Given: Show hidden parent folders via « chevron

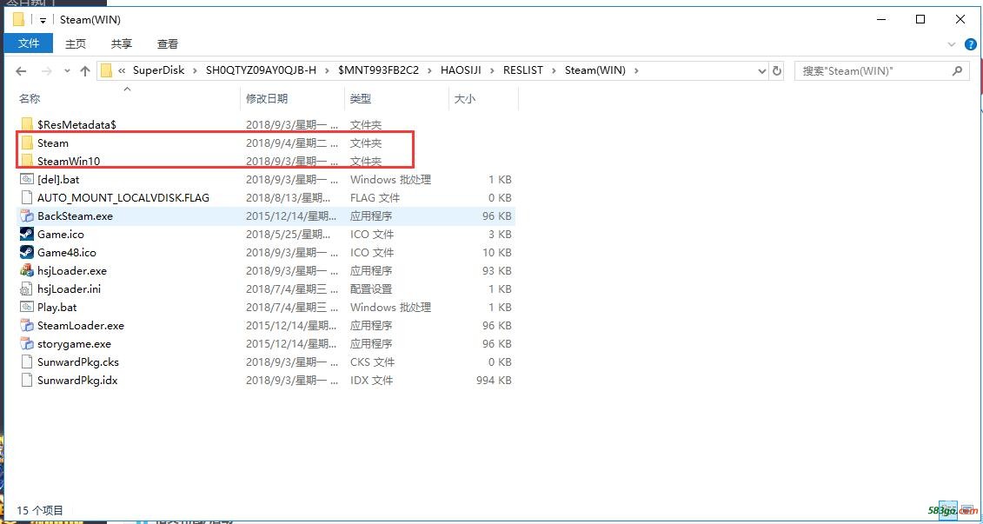Looking at the screenshot, I should tap(122, 70).
